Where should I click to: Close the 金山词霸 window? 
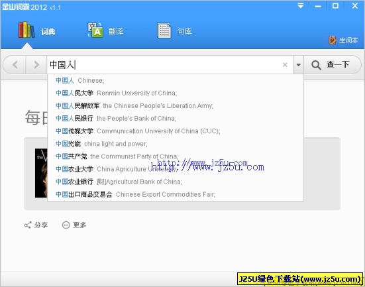pyautogui.click(x=355, y=6)
